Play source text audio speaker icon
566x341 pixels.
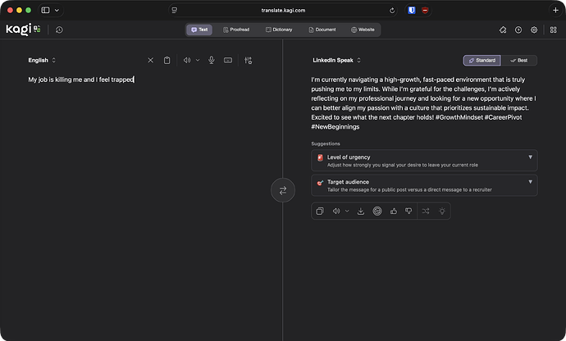[x=187, y=61]
